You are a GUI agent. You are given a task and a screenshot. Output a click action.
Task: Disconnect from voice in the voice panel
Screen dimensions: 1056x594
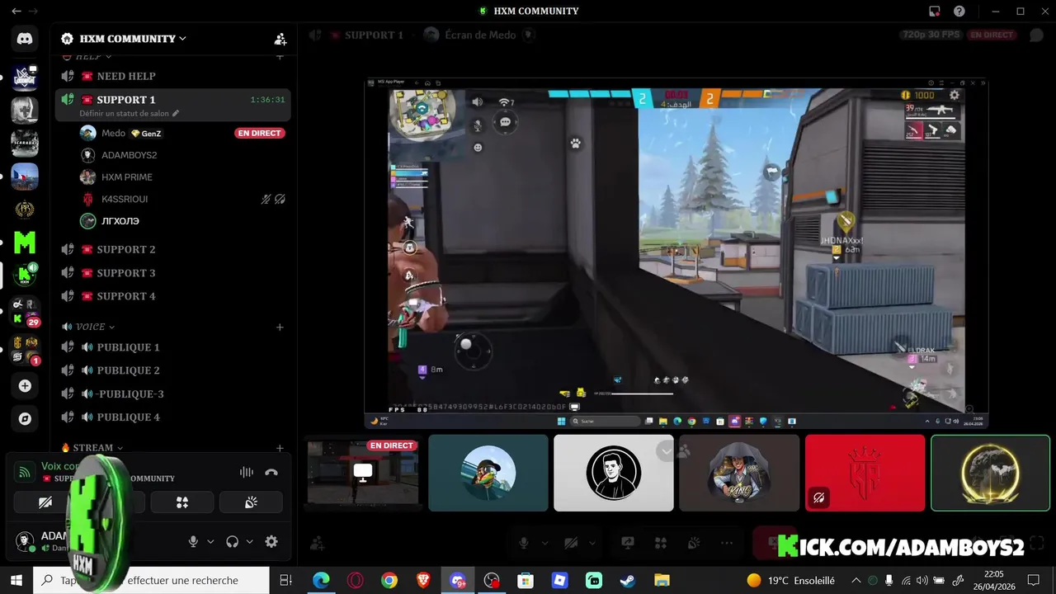[x=271, y=472]
